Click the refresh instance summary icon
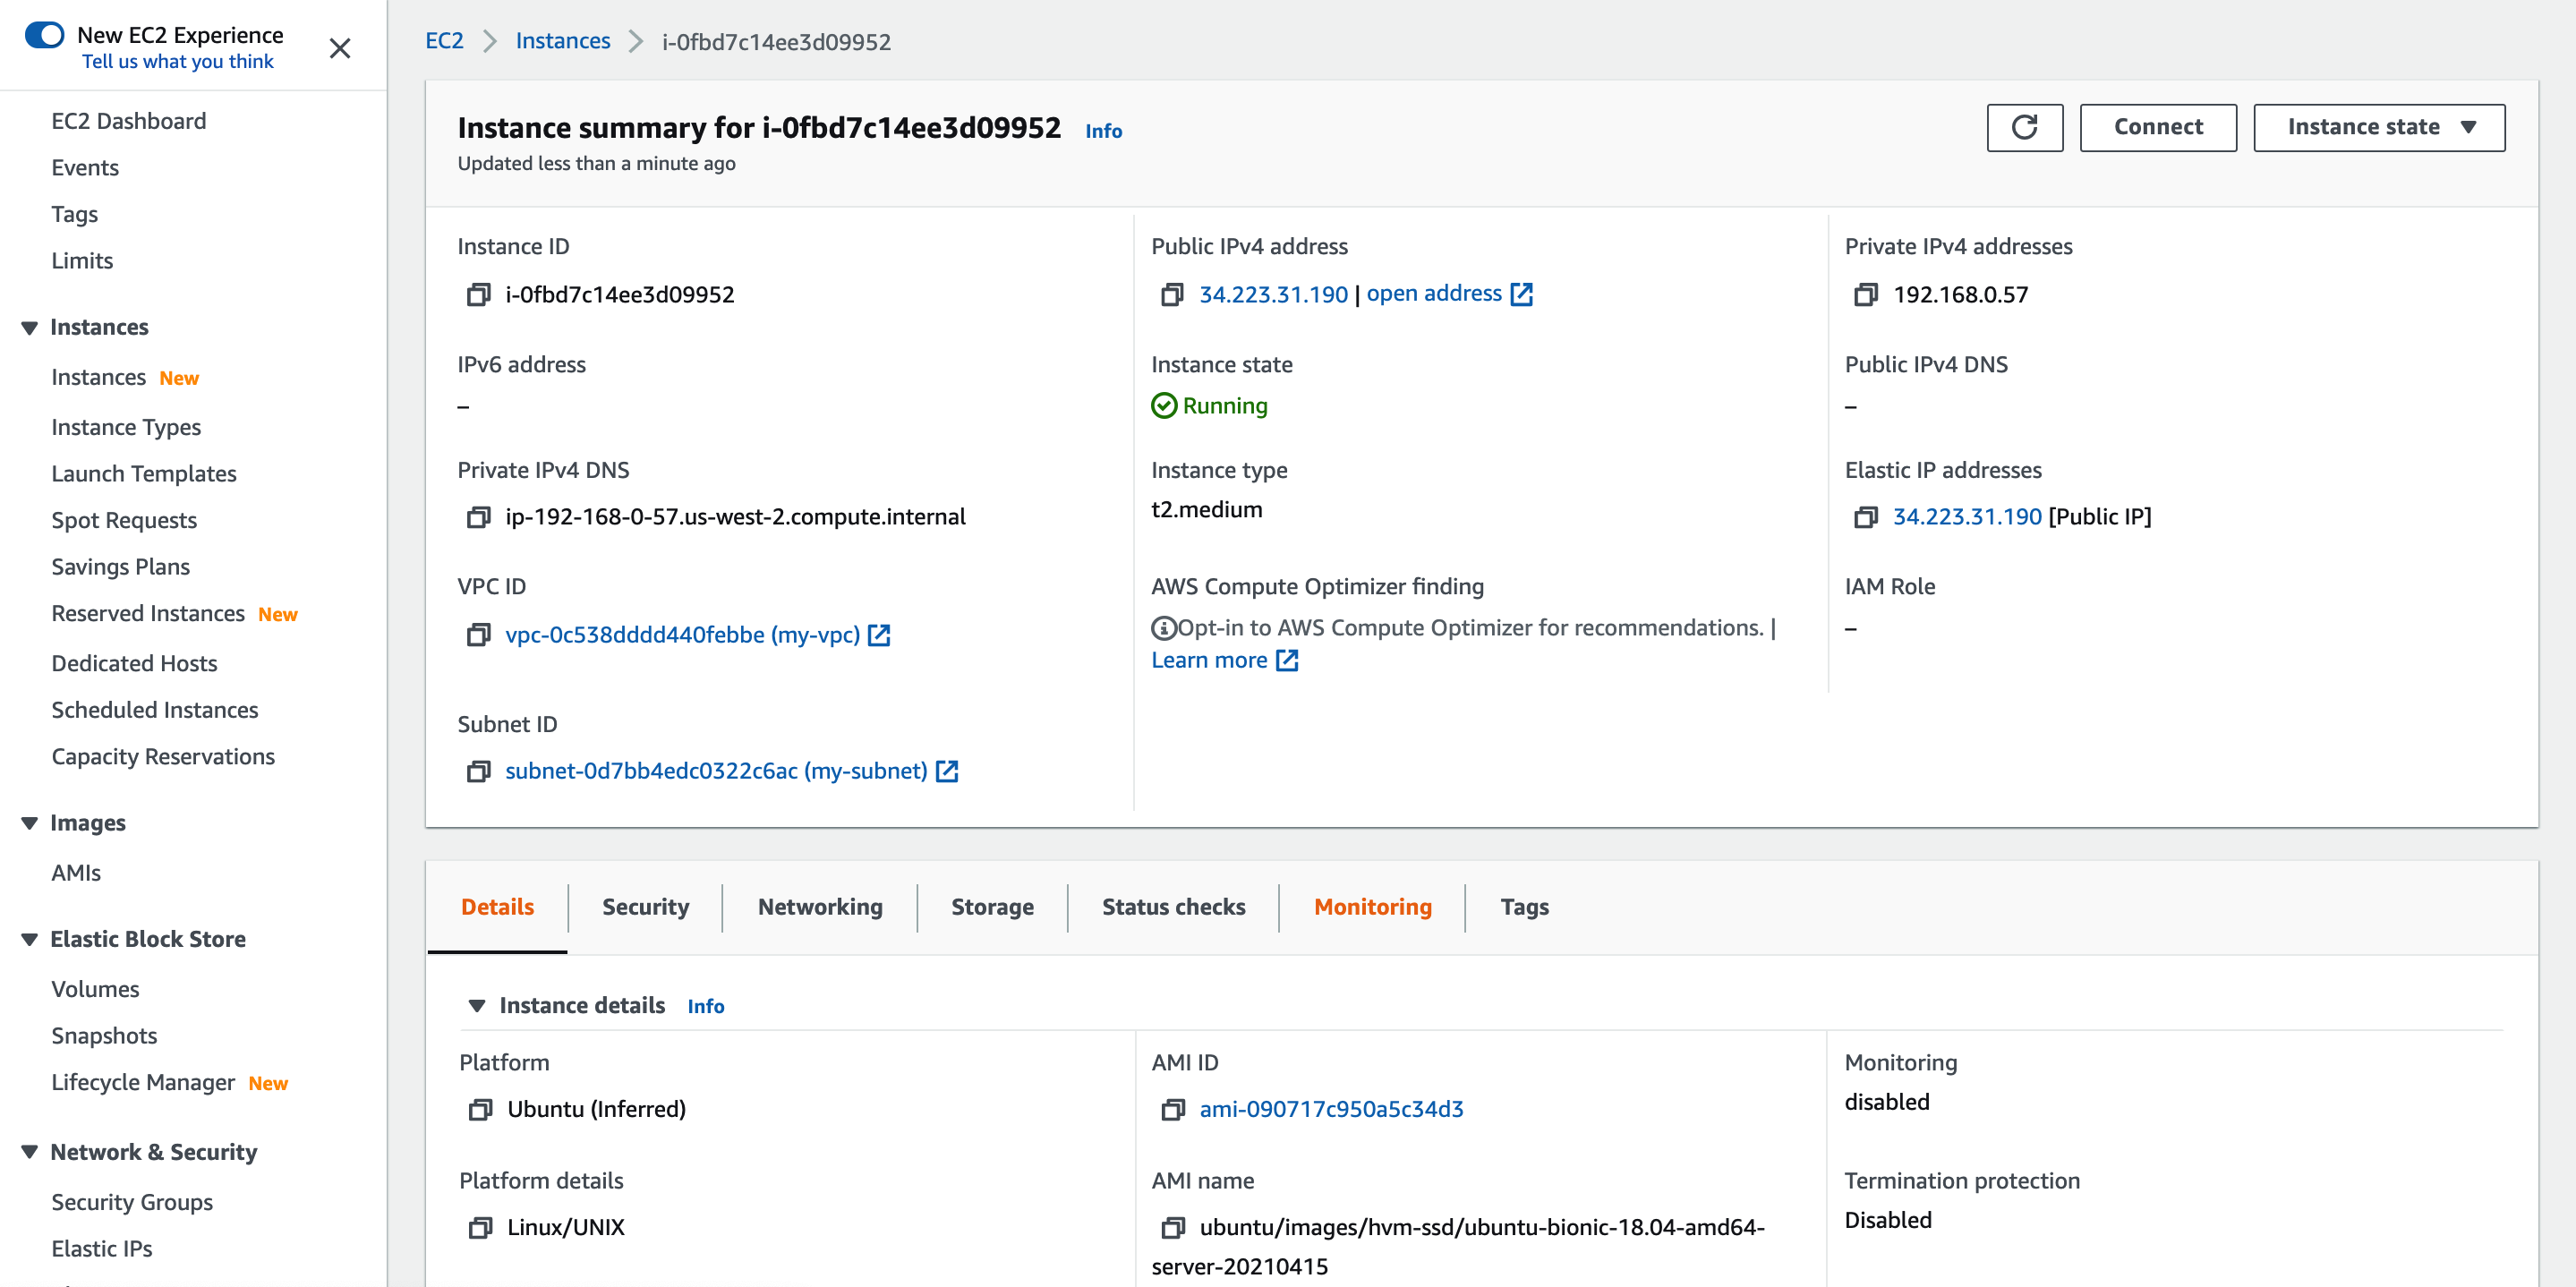 click(2024, 126)
